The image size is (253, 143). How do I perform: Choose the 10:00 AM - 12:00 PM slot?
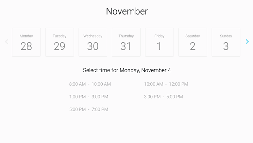pyautogui.click(x=166, y=84)
